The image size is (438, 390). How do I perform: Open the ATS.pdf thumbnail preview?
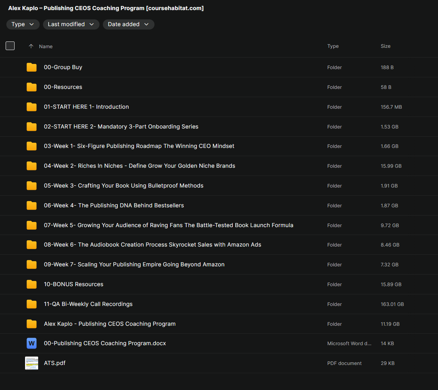coord(31,363)
